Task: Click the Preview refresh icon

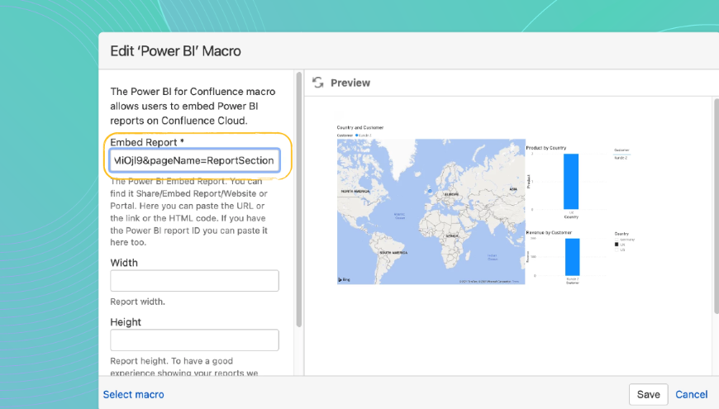Action: [317, 83]
